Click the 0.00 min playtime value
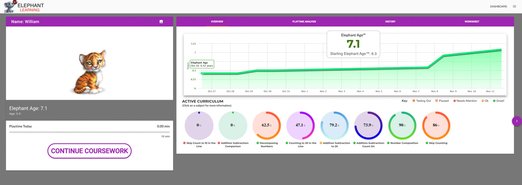The height and width of the screenshot is (185, 522). click(x=164, y=126)
